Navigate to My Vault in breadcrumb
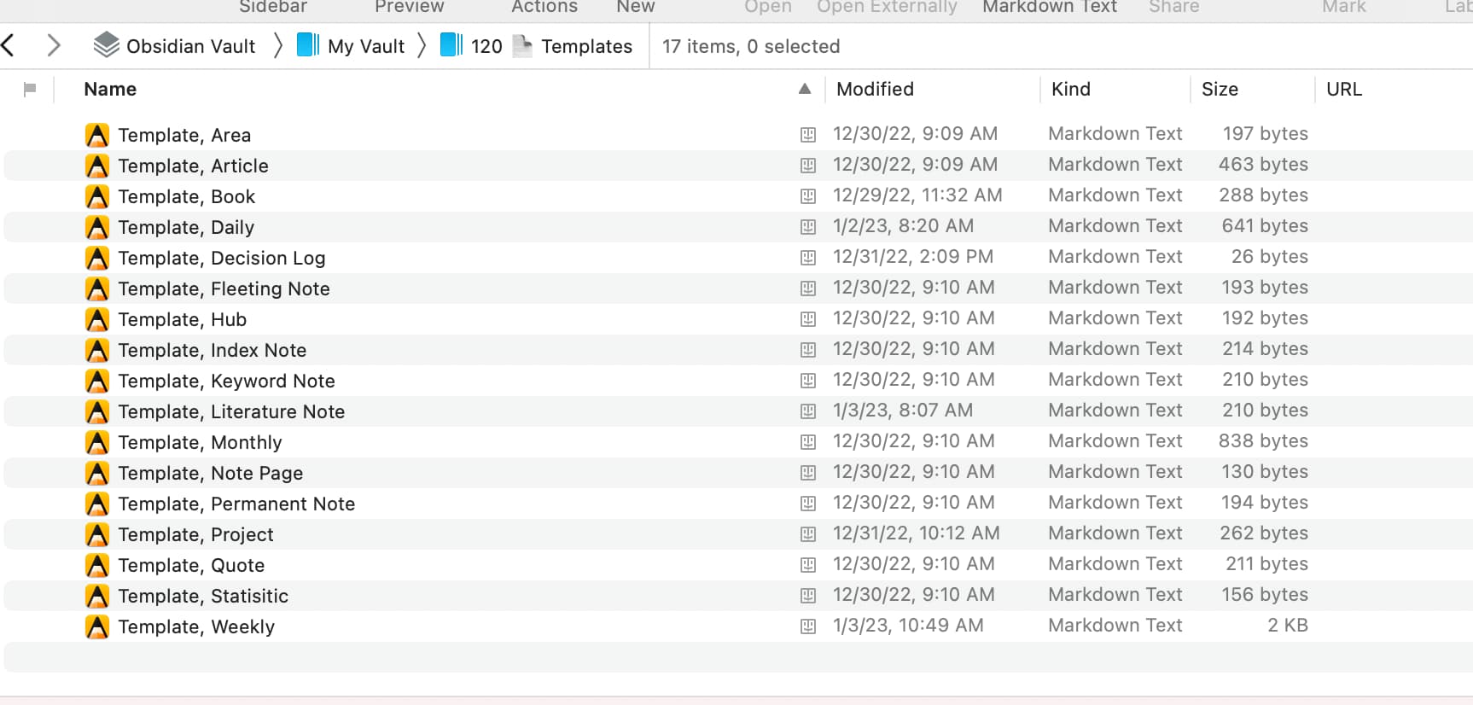This screenshot has width=1473, height=705. click(365, 46)
